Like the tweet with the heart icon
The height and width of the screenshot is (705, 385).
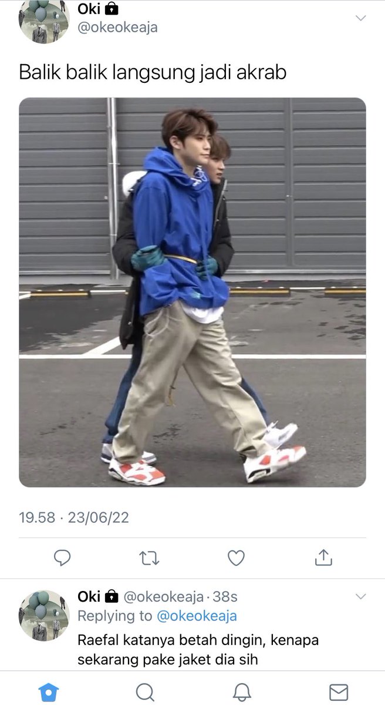pyautogui.click(x=236, y=558)
